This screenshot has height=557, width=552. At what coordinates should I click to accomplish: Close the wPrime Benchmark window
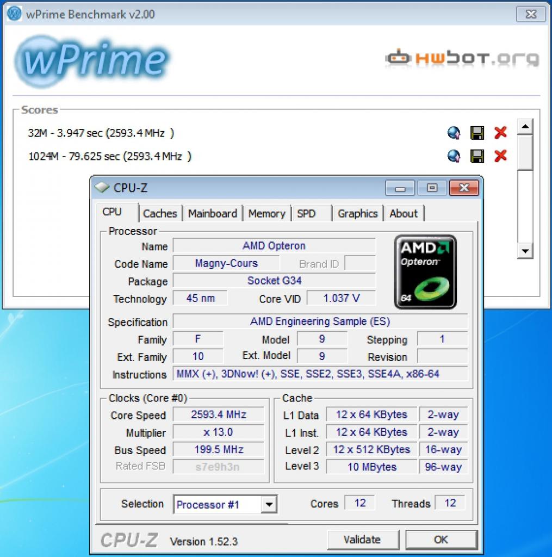pos(531,14)
